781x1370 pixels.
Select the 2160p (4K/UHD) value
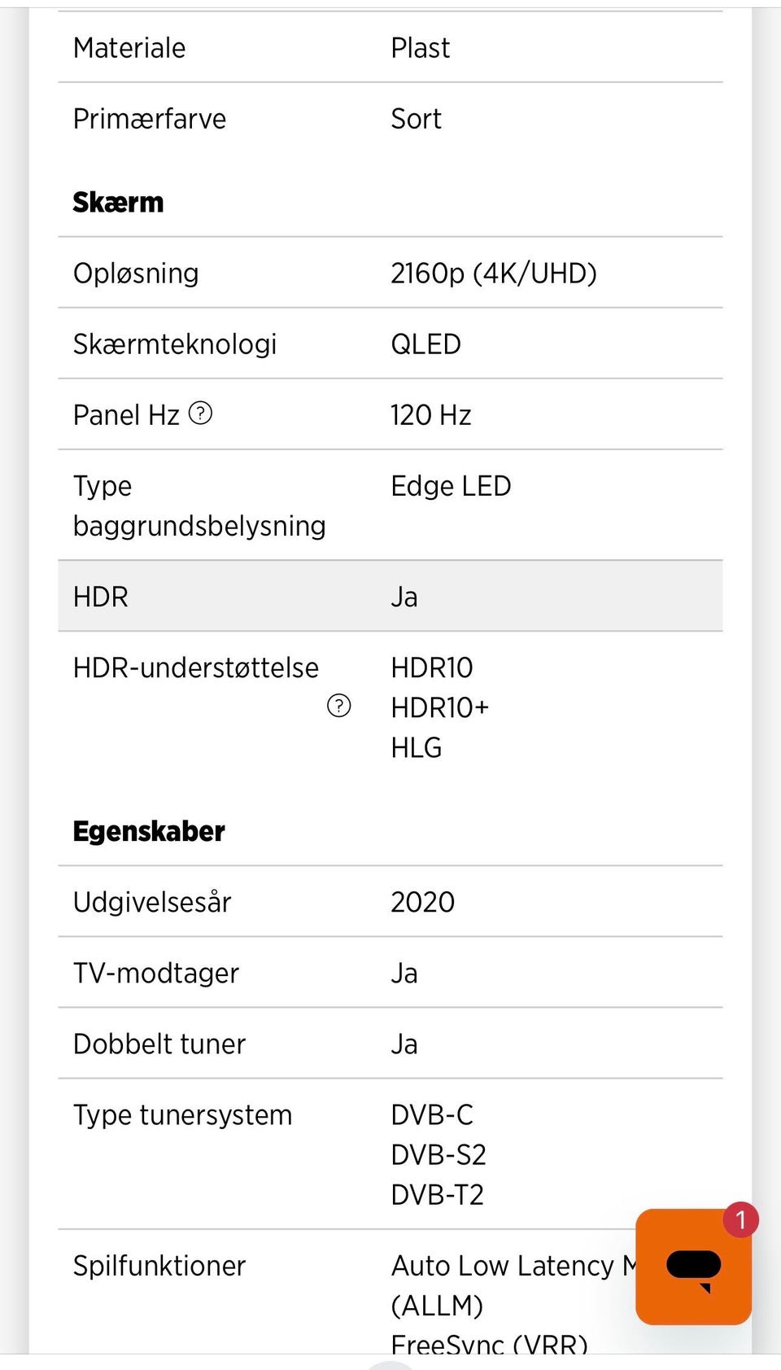coord(493,274)
